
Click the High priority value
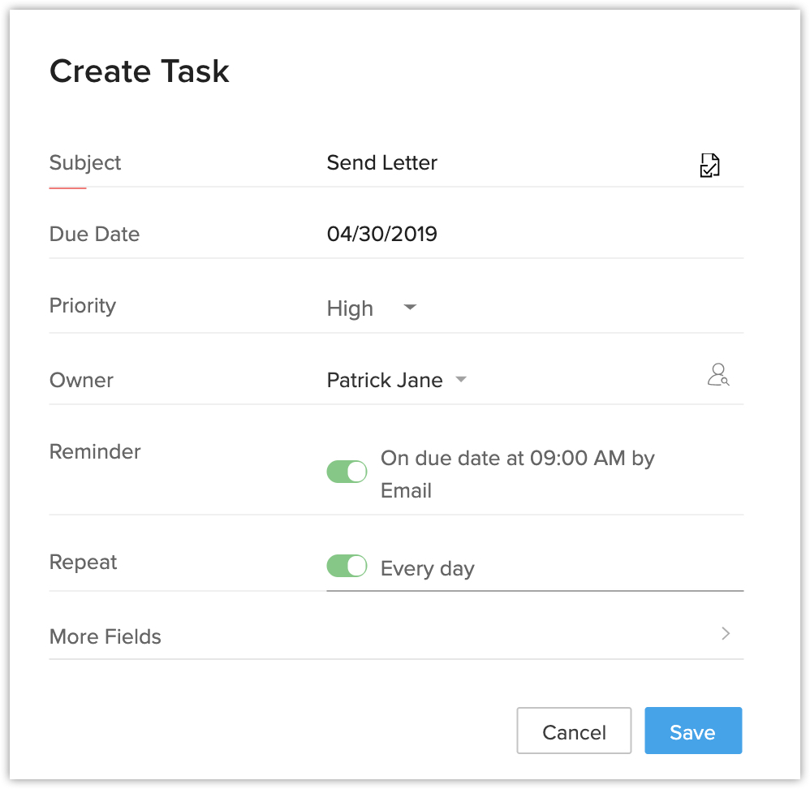pyautogui.click(x=350, y=308)
